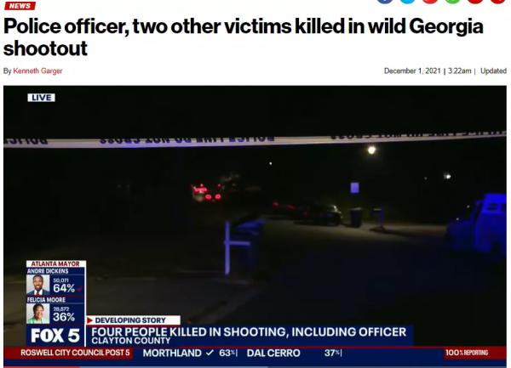Click the first red circular share icon
Image resolution: width=511 pixels, height=368 pixels.
pos(430,1)
